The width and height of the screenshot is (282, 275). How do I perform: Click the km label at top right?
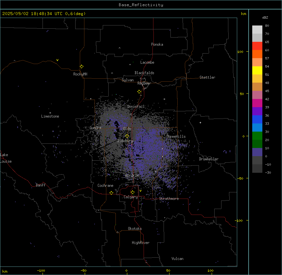click(x=243, y=14)
